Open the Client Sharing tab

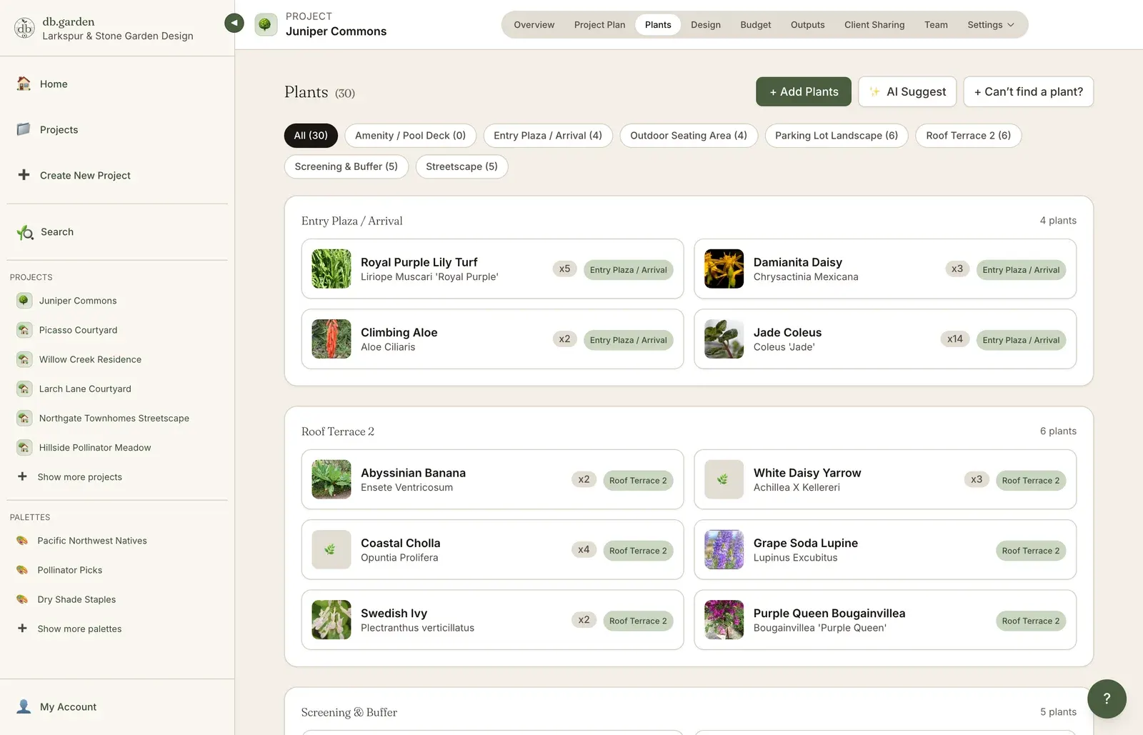[874, 25]
